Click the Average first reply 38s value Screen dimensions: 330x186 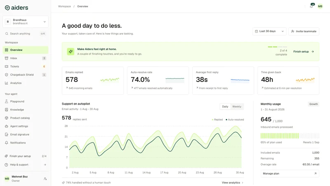[x=202, y=80]
